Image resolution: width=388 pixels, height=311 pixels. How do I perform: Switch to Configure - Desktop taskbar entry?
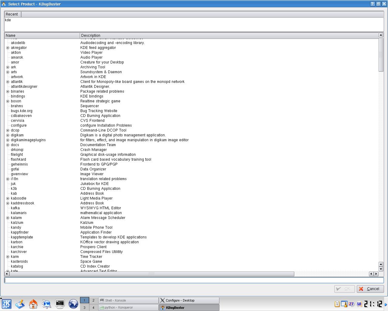[x=189, y=300]
